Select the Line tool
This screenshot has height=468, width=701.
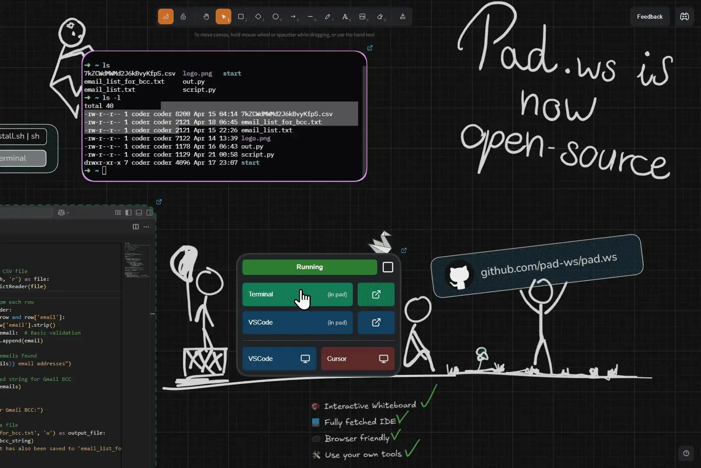tap(310, 16)
